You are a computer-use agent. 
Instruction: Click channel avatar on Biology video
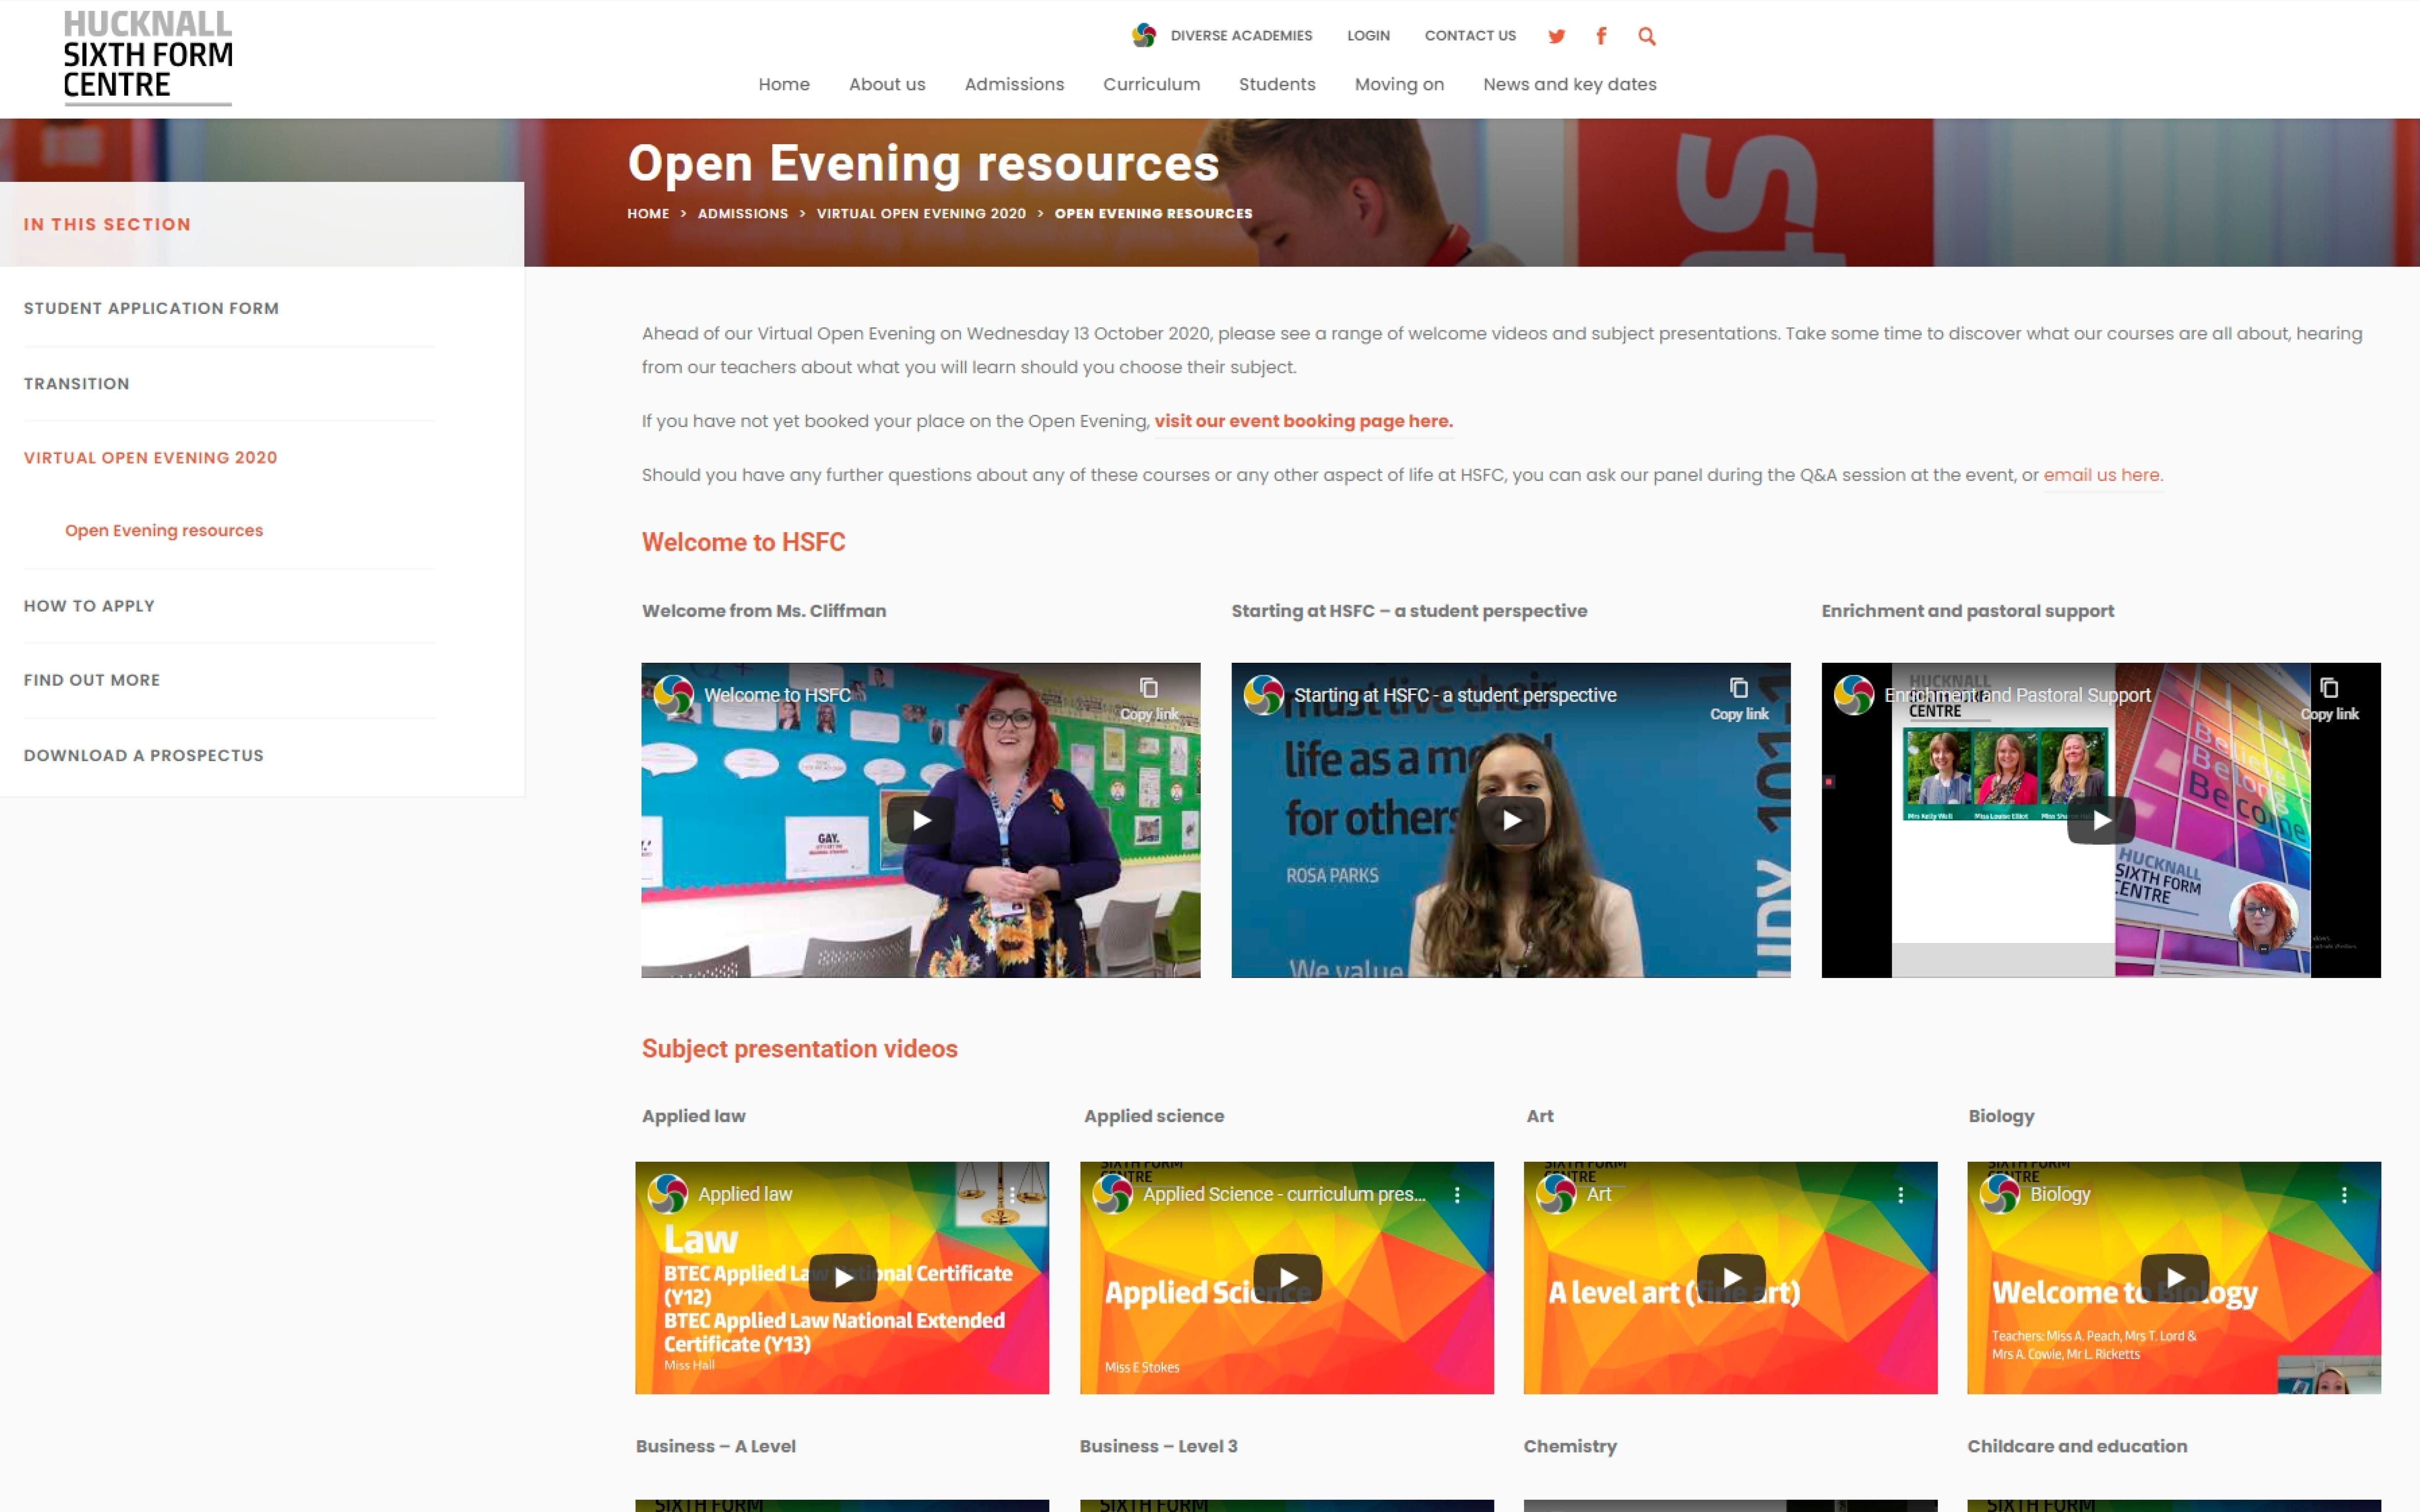pyautogui.click(x=1999, y=1194)
